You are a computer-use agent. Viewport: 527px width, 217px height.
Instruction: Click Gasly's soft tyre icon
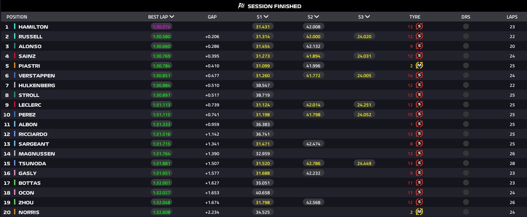point(419,173)
